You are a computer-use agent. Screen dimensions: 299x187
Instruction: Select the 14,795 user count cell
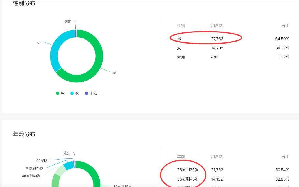pyautogui.click(x=217, y=48)
